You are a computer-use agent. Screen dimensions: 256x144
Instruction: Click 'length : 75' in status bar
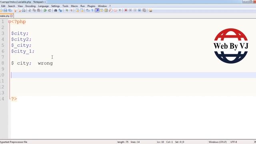point(123,142)
